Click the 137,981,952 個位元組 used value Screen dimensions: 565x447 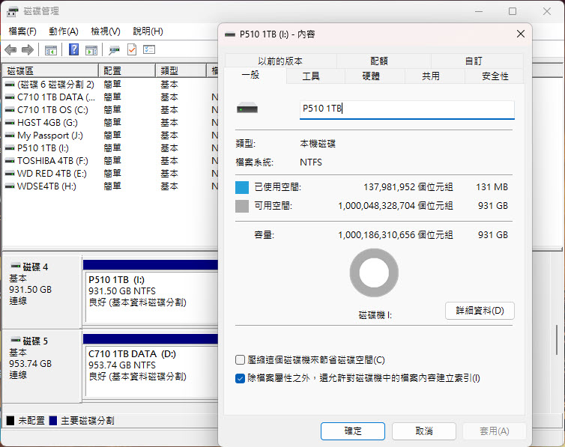(408, 187)
